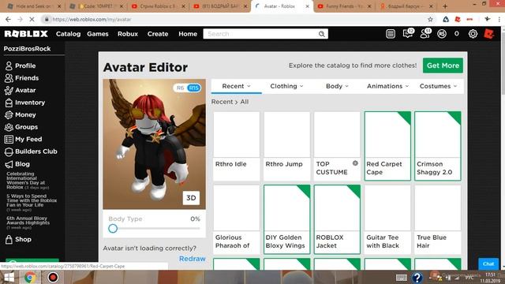The image size is (505, 284).
Task: Click the red recorder taskbar icon
Action: [x=53, y=277]
